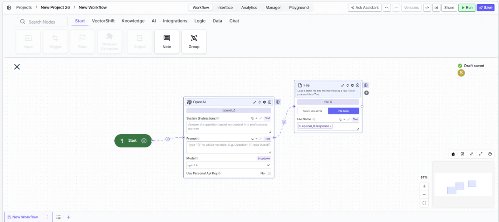The height and width of the screenshot is (222, 499).
Task: Click the minimap overview
Action: tap(463, 184)
